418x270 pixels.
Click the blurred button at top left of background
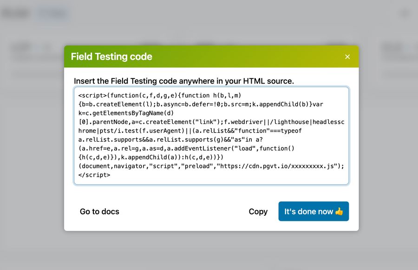pos(16,13)
